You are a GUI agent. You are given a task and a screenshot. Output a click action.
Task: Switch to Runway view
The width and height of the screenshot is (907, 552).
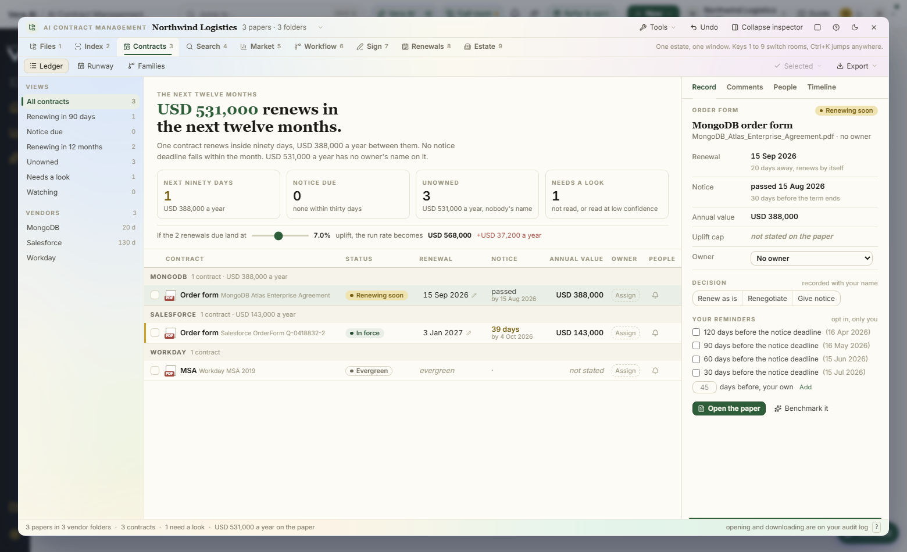coord(95,66)
